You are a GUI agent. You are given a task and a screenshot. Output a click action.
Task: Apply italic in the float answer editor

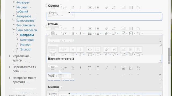[x=80, y=68]
